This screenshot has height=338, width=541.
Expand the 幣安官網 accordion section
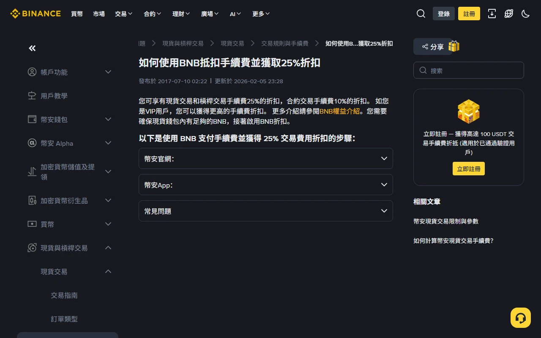[266, 158]
